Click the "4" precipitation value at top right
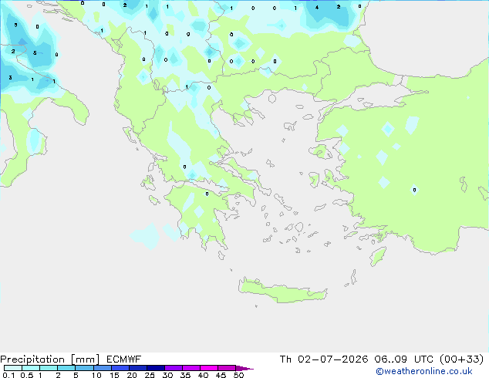The height and width of the screenshot is (378, 489). (x=317, y=8)
